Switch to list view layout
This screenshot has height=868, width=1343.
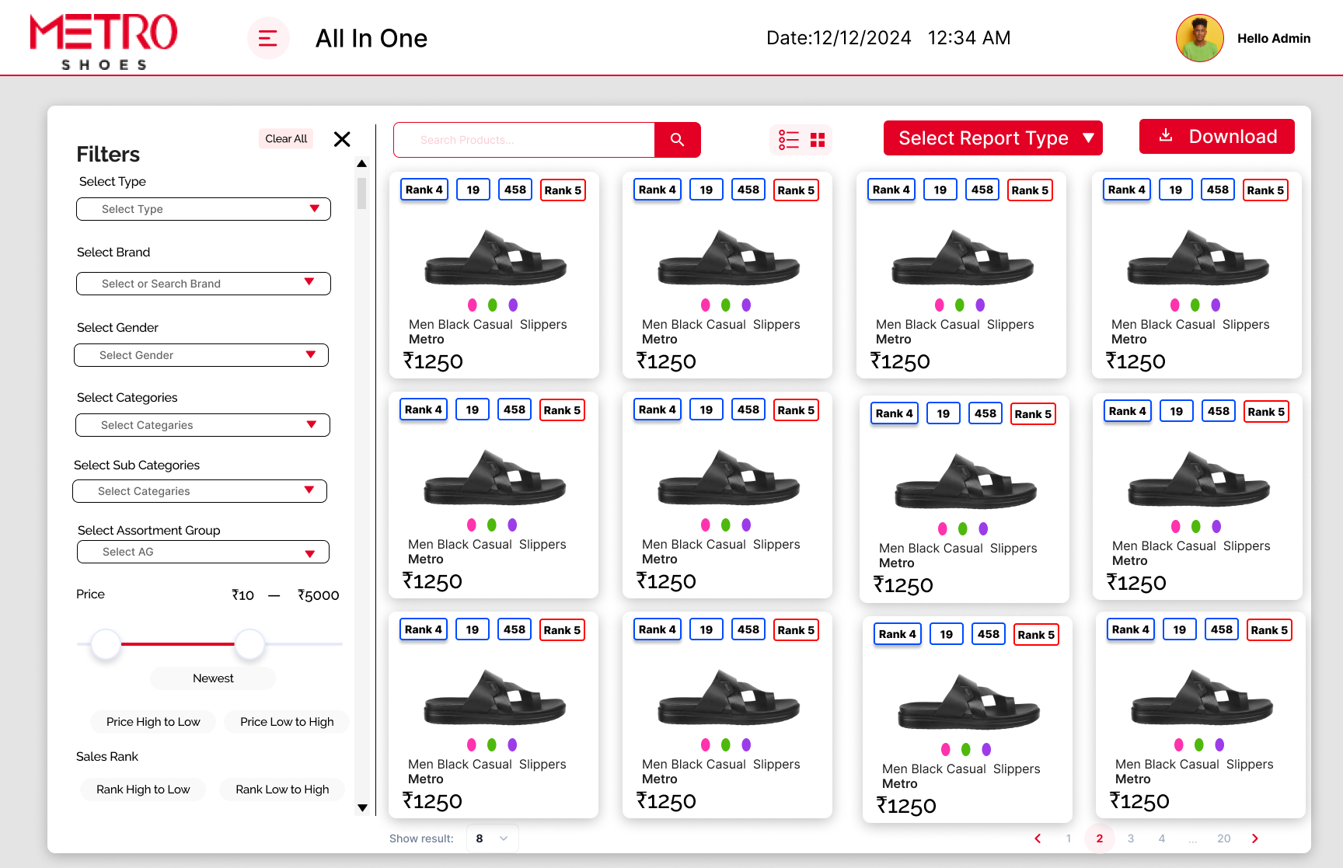pyautogui.click(x=789, y=140)
